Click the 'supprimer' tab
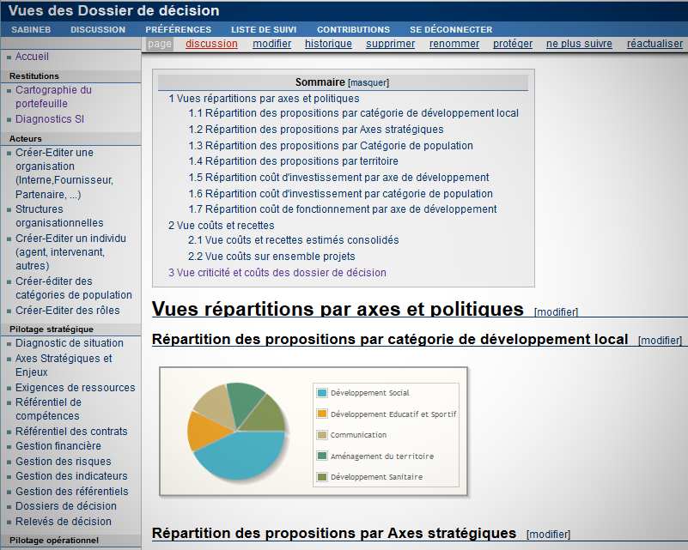Screen dimensions: 688x550 (x=391, y=44)
